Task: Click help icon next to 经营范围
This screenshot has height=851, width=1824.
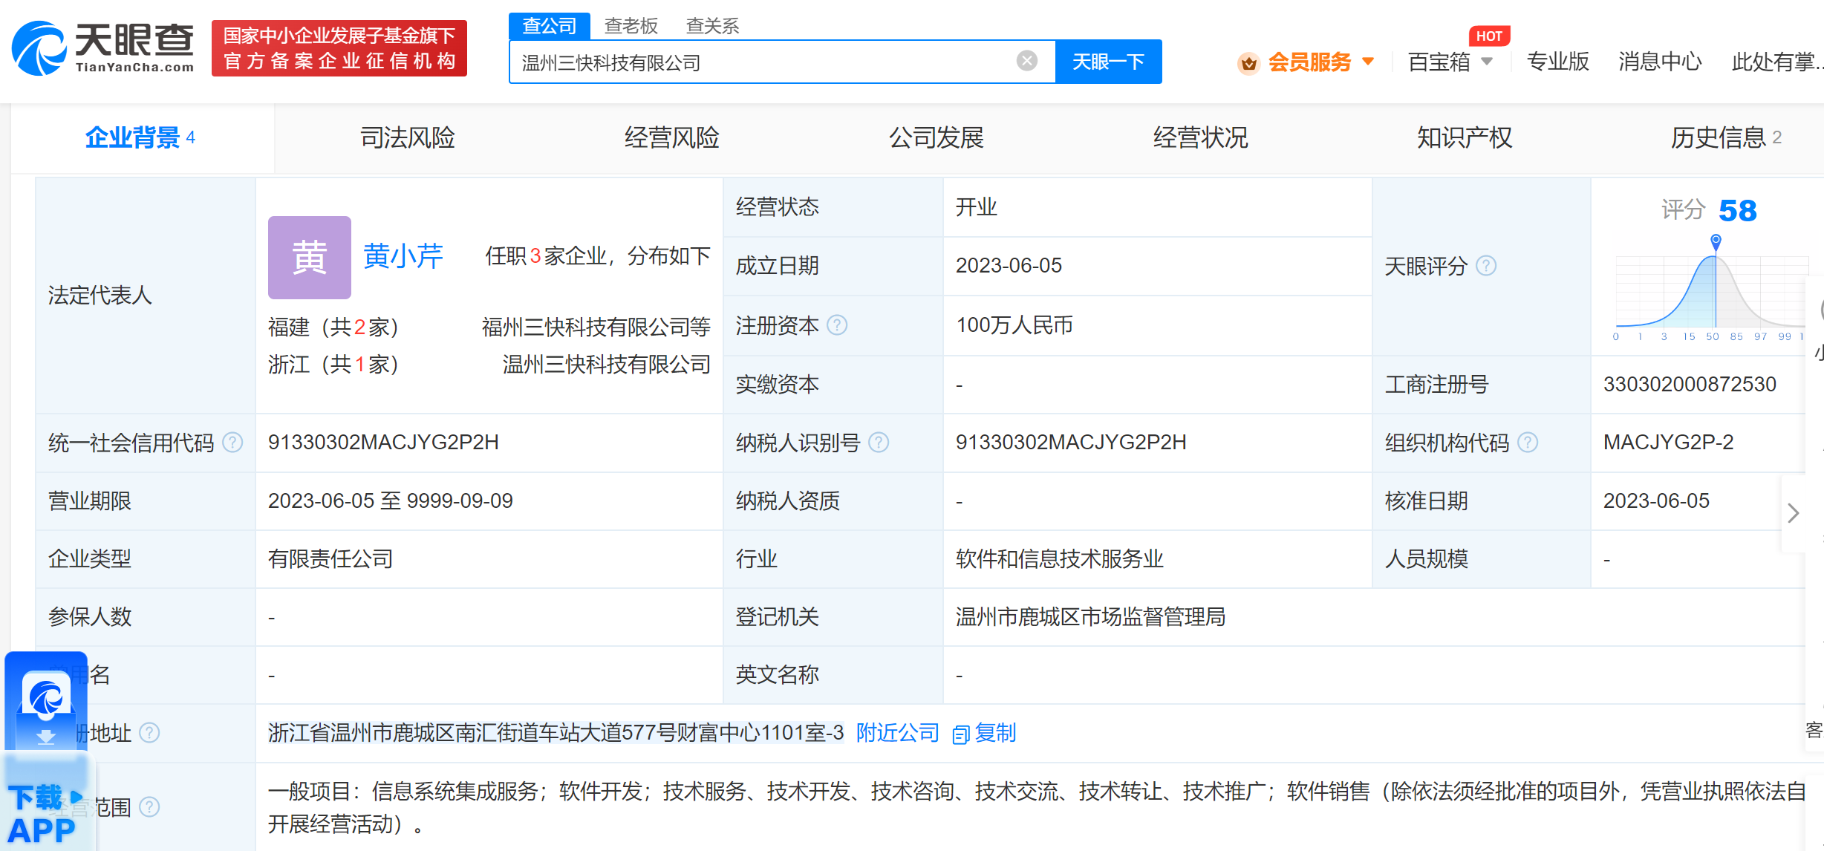Action: [149, 806]
